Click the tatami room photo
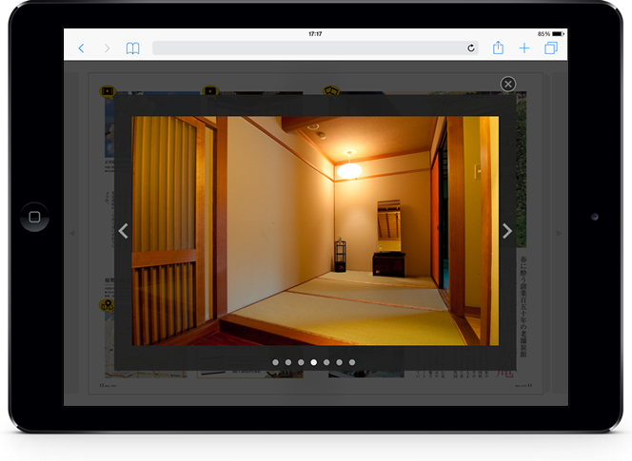632x461 pixels. 315,231
